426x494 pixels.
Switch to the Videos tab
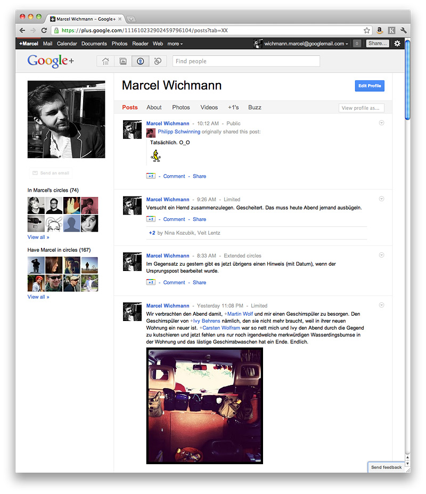209,108
